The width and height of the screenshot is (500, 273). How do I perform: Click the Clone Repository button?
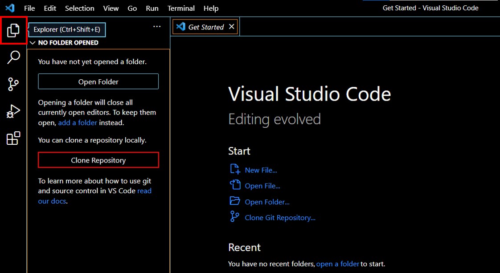pos(98,160)
